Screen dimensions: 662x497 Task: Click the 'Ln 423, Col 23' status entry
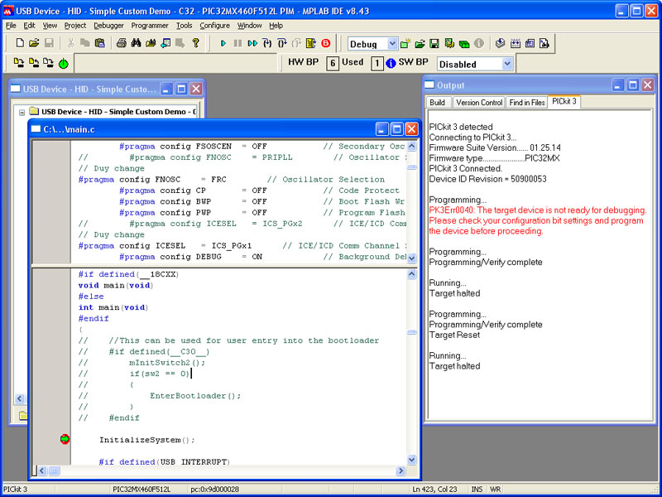coord(434,490)
